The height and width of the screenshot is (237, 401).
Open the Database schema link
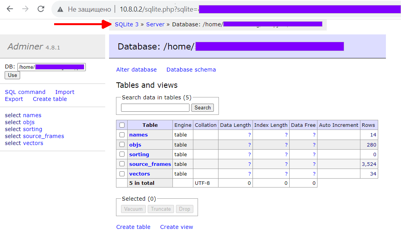click(191, 70)
